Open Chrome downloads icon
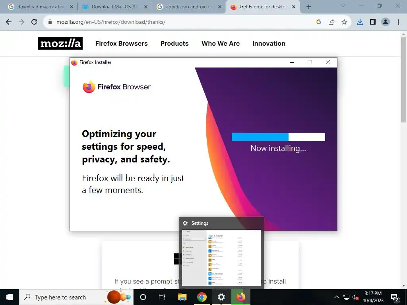The image size is (407, 305). click(x=360, y=22)
